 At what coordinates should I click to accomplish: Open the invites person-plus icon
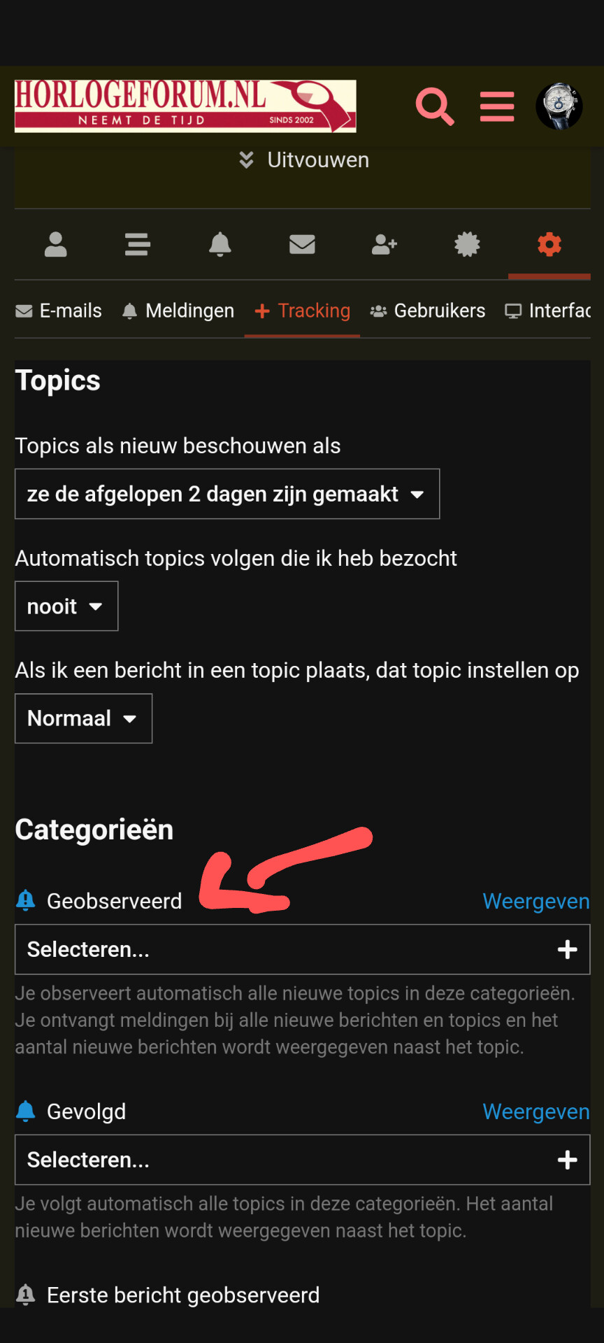pos(384,244)
